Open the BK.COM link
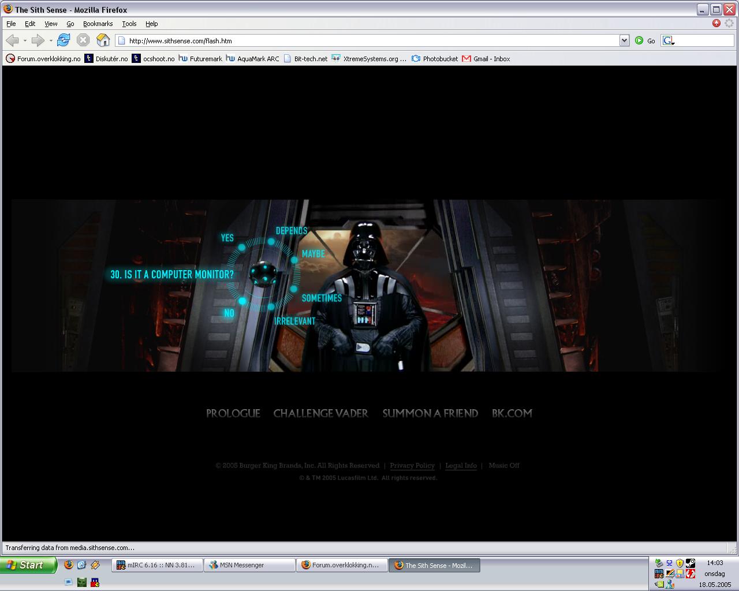This screenshot has width=739, height=591. [x=512, y=413]
